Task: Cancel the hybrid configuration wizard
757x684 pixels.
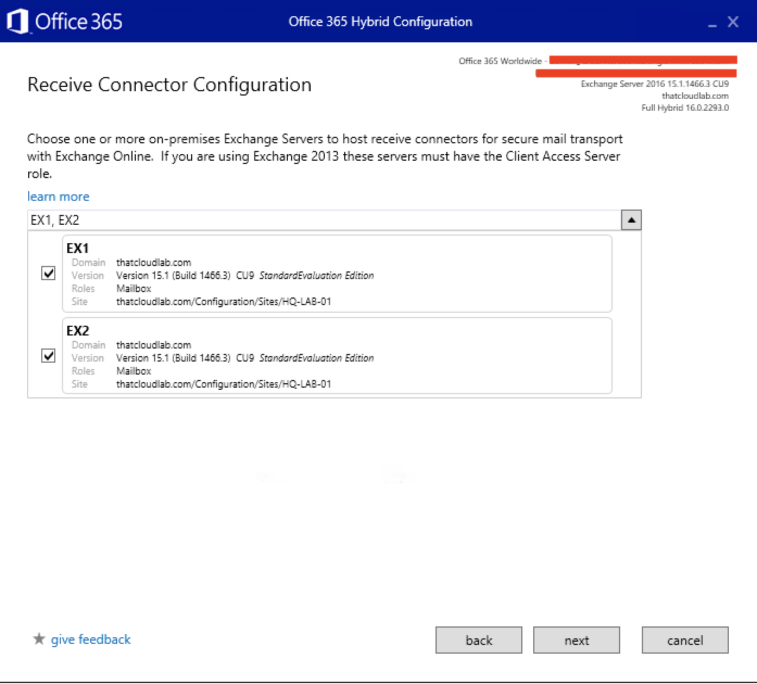Action: pos(685,640)
